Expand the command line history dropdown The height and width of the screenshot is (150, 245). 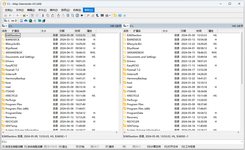242,142
